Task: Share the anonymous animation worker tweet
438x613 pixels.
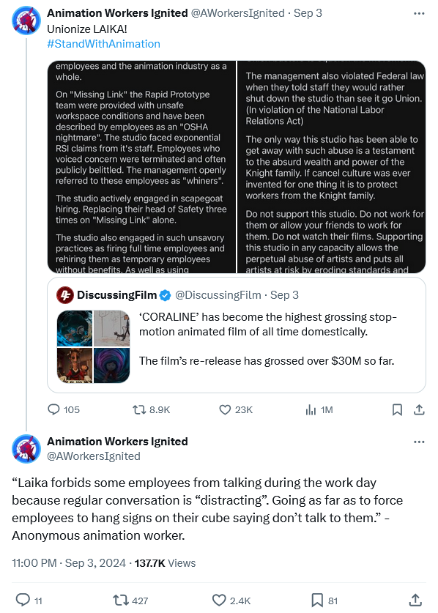Action: click(x=415, y=601)
